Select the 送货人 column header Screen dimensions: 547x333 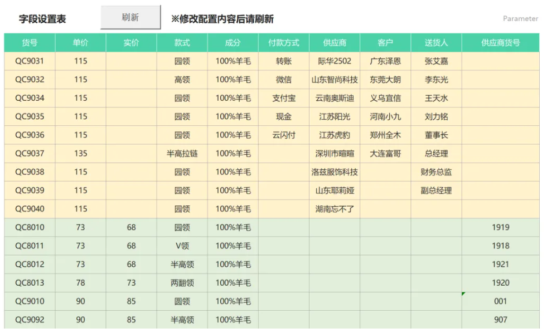pyautogui.click(x=436, y=43)
